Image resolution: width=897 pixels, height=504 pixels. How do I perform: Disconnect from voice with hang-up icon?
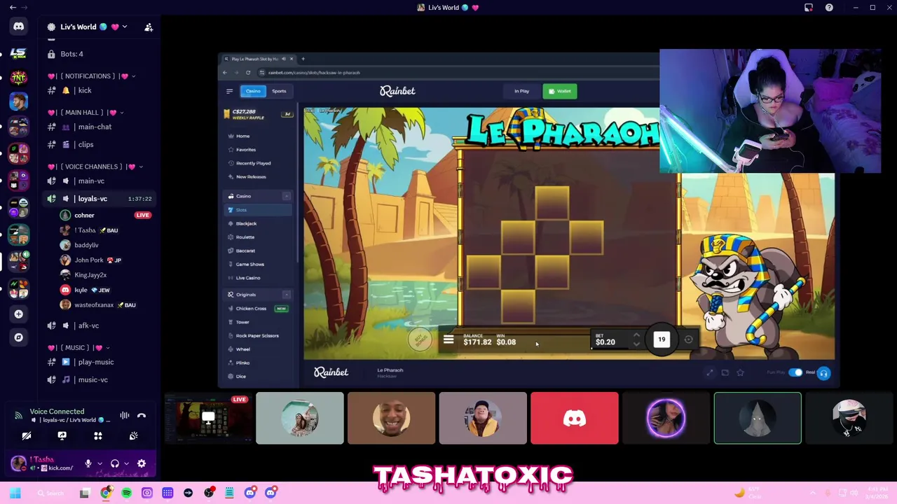tap(142, 416)
